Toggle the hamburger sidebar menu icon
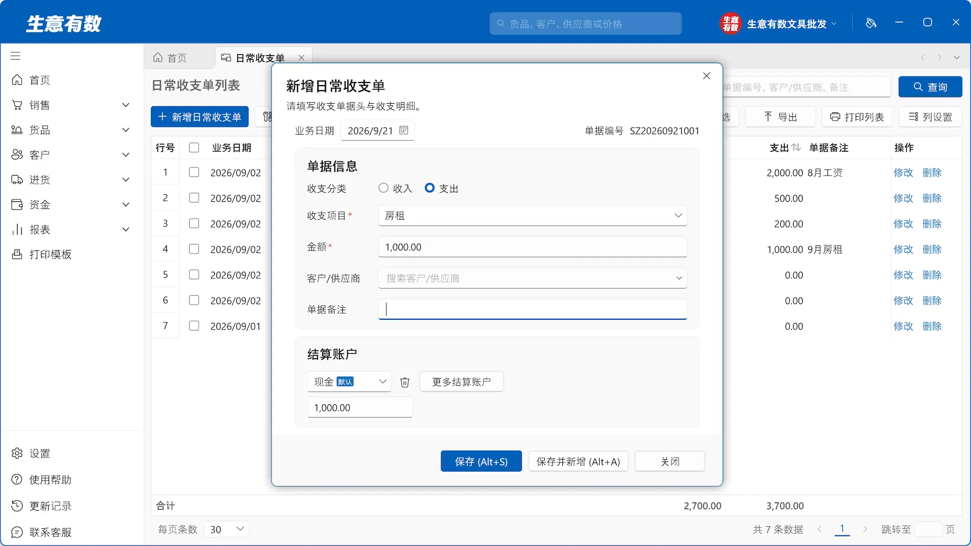Screen dimensions: 971x546 16,56
